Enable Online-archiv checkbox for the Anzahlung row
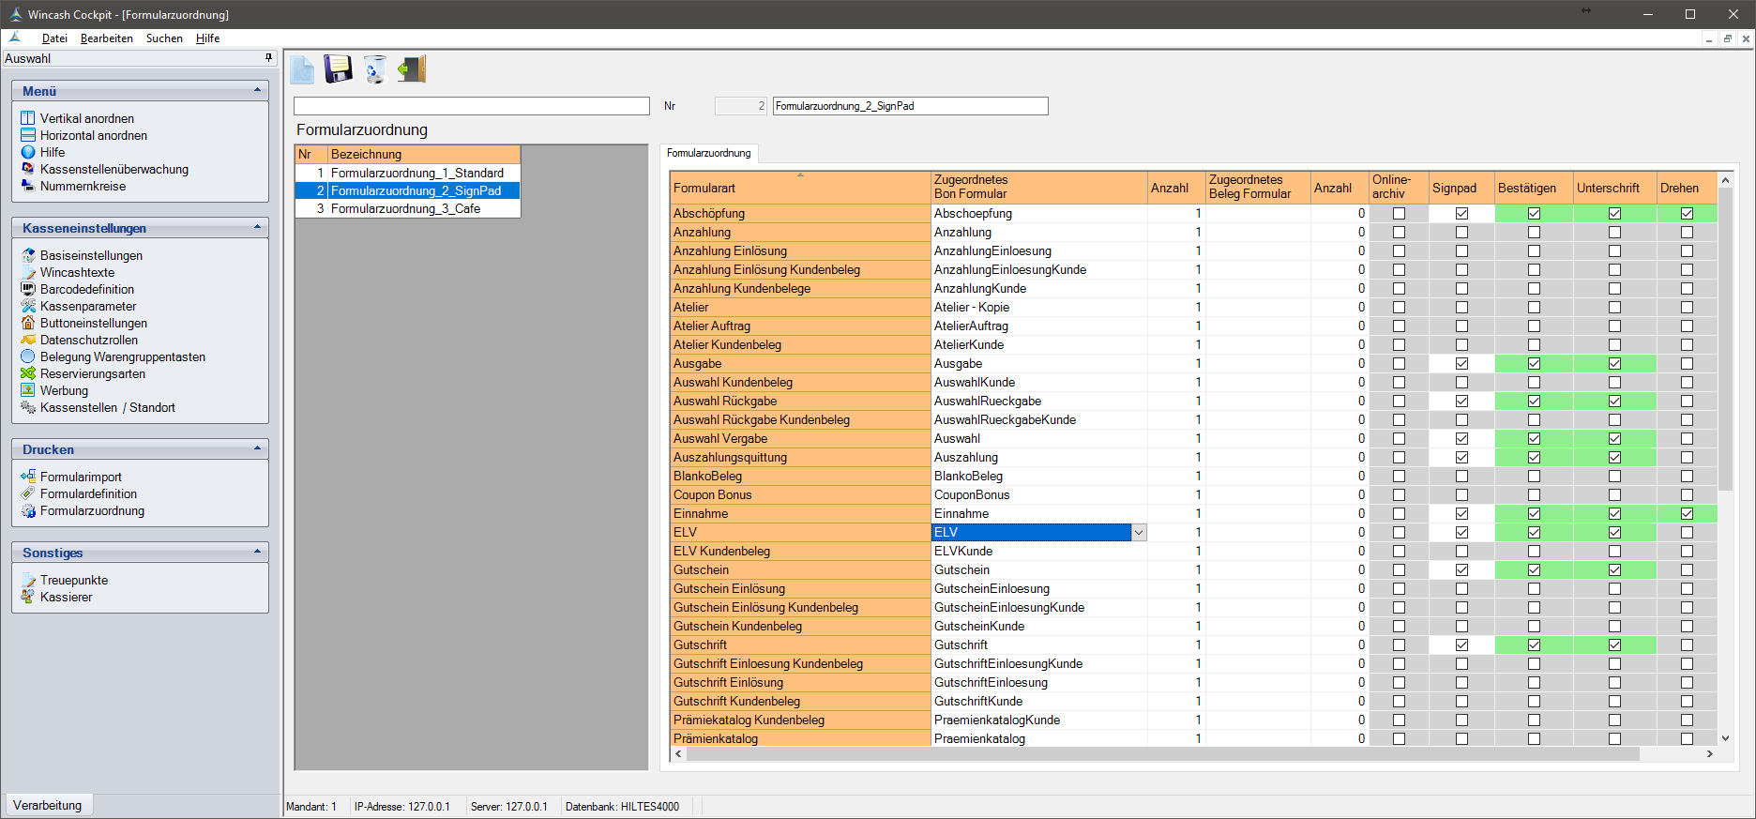Image resolution: width=1756 pixels, height=819 pixels. coord(1399,232)
